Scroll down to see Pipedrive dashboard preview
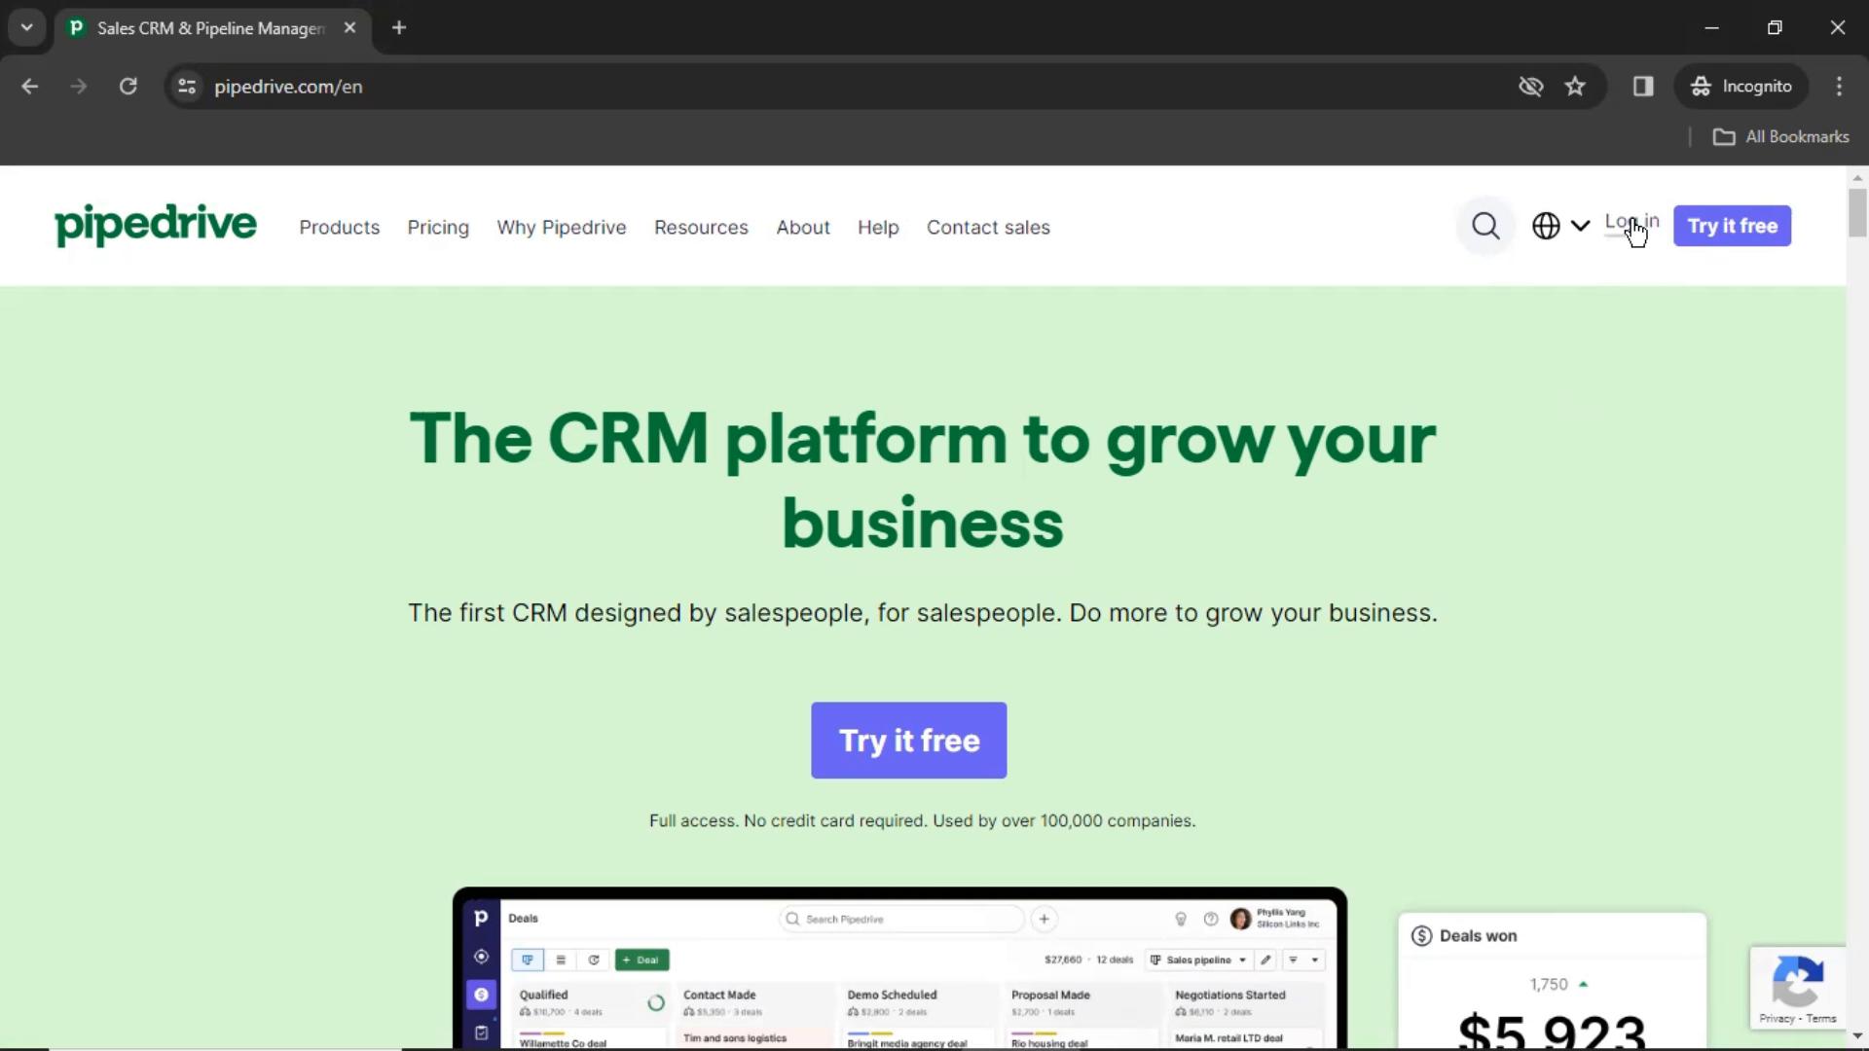The image size is (1869, 1051). pyautogui.click(x=898, y=969)
